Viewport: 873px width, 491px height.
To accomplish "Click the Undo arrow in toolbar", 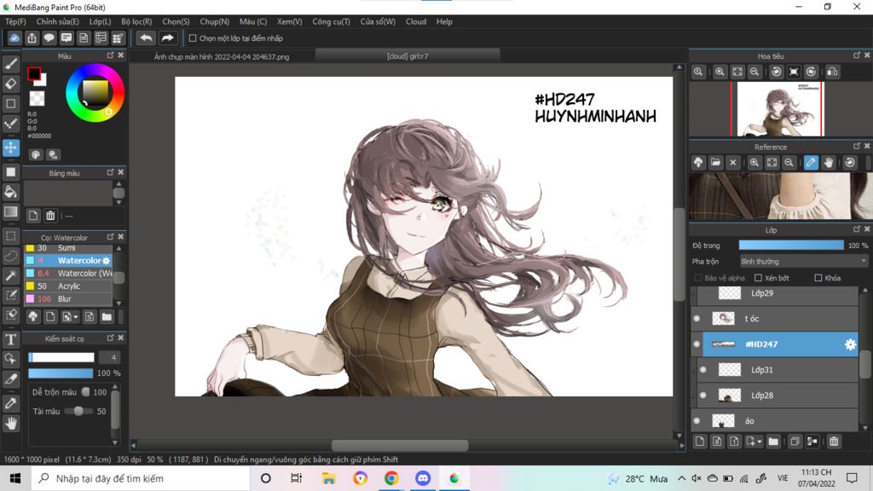I will 146,38.
